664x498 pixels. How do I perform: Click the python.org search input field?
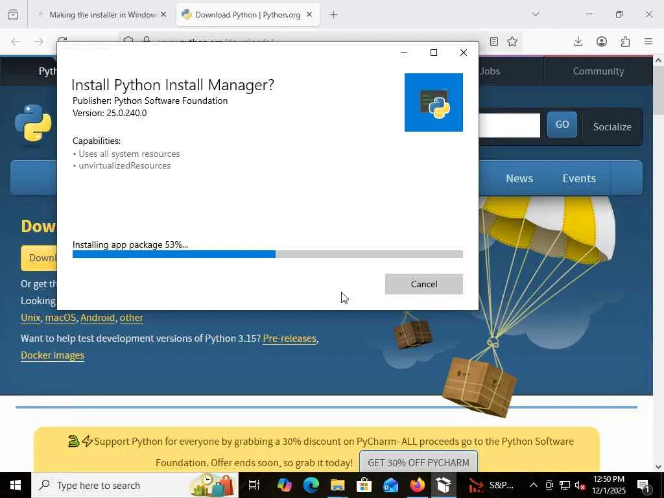click(510, 125)
